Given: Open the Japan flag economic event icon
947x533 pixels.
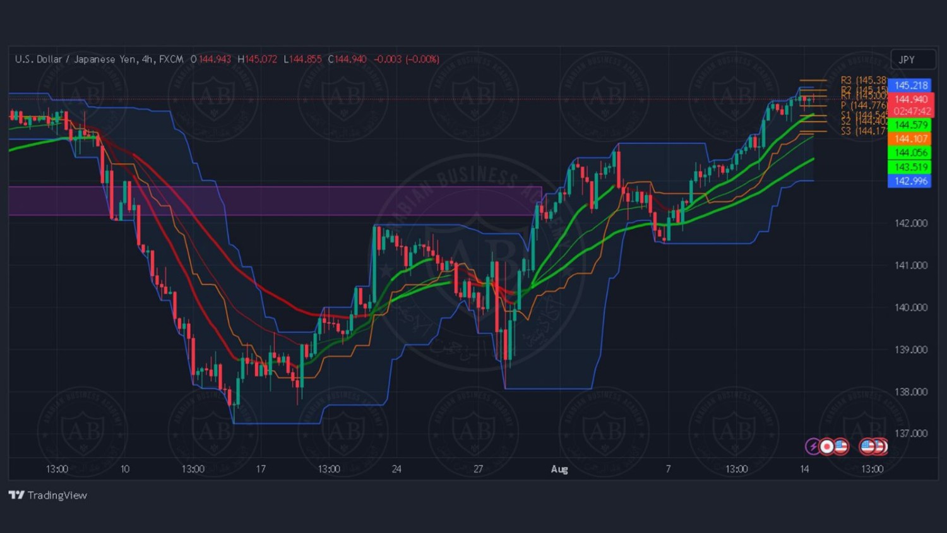Looking at the screenshot, I should tap(826, 446).
